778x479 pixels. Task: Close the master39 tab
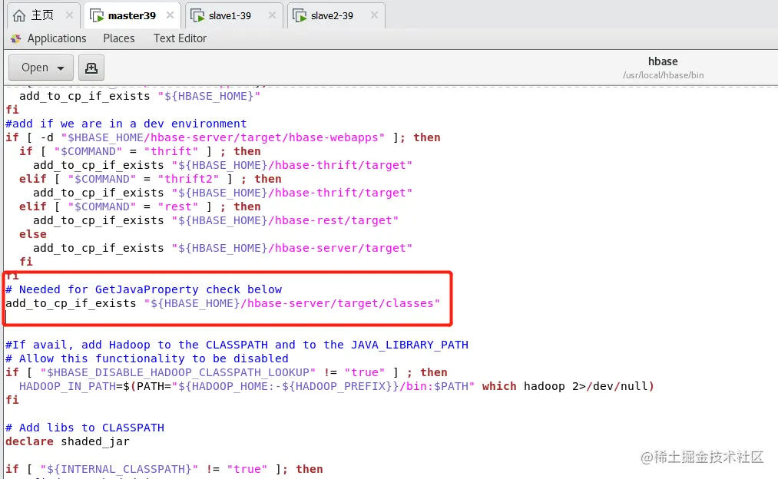[170, 15]
